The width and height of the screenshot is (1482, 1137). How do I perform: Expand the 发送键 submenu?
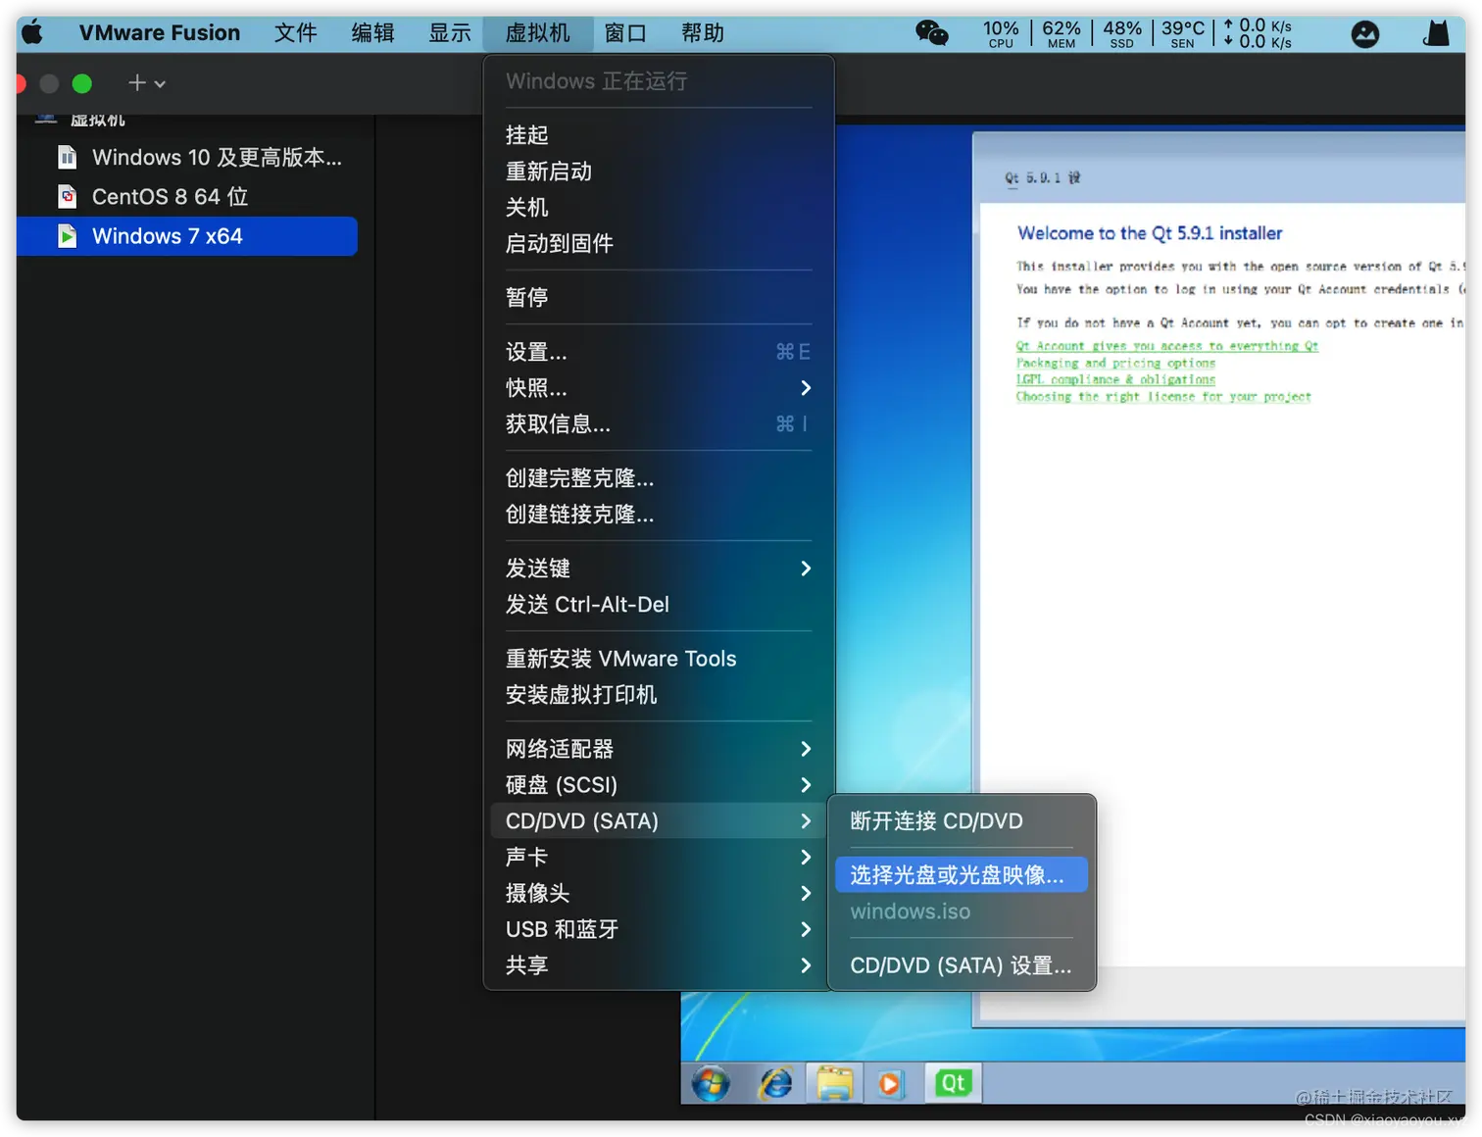pyautogui.click(x=658, y=568)
